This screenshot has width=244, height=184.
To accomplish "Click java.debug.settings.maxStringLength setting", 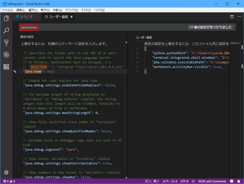I will (61, 113).
